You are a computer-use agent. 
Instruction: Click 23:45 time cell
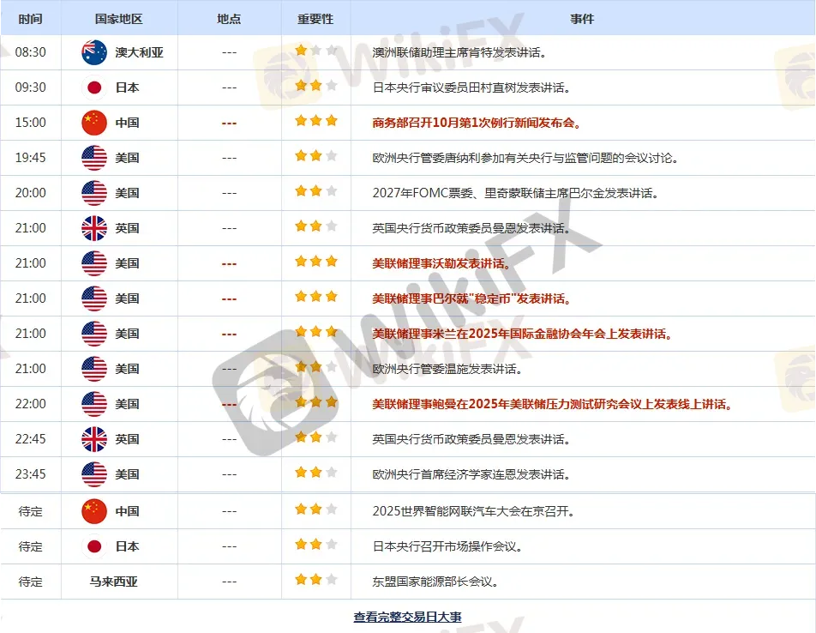tap(31, 474)
